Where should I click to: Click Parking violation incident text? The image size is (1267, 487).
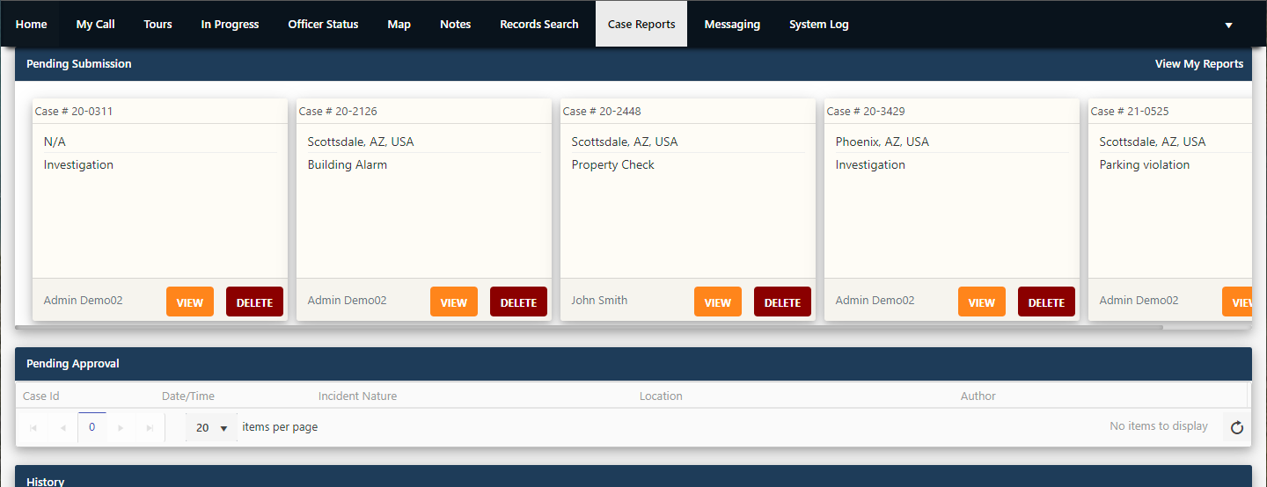(x=1145, y=164)
